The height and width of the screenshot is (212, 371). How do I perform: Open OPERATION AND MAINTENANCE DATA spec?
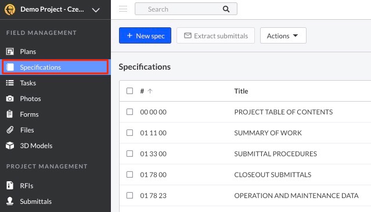pyautogui.click(x=297, y=196)
